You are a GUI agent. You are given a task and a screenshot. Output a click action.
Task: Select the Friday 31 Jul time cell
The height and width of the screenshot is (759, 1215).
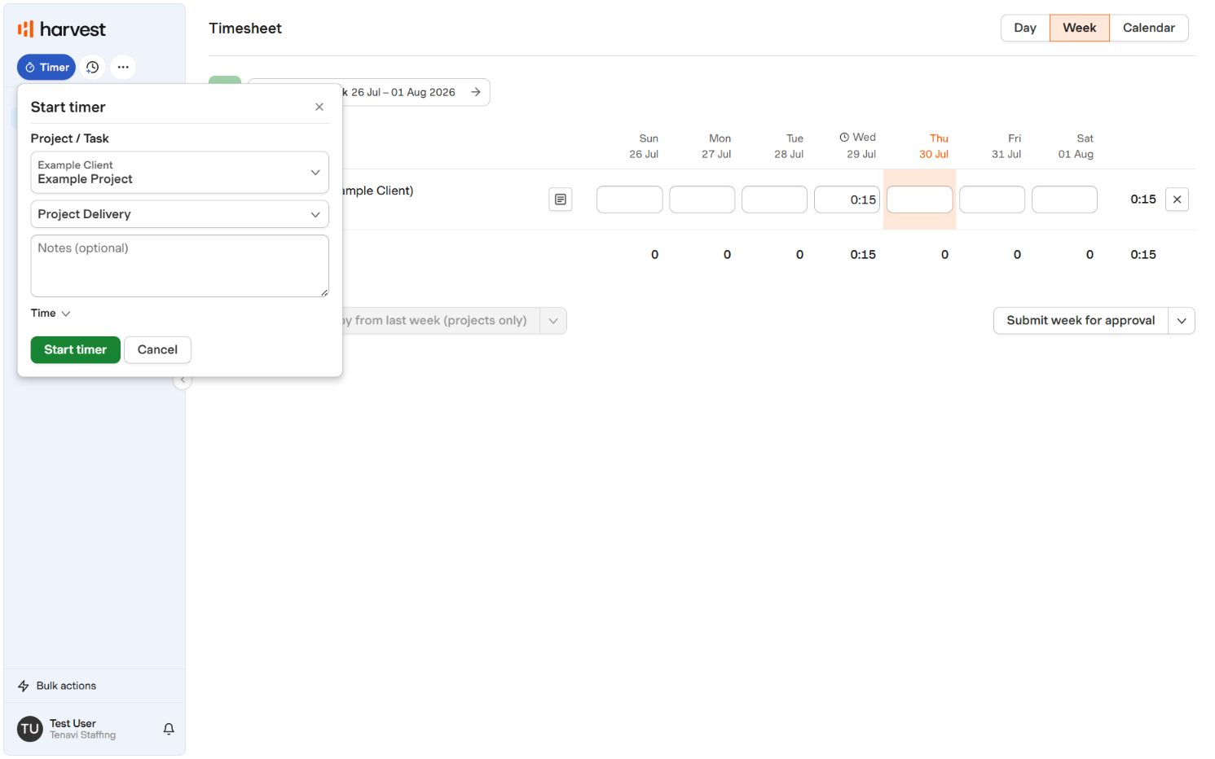click(x=992, y=200)
